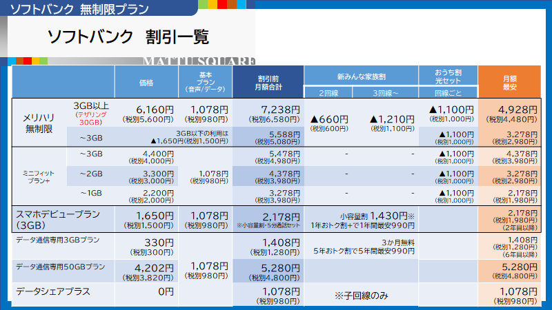The height and width of the screenshot is (310, 552).
Task: Click the red "テザリング30GB" note
Action: tap(91, 118)
